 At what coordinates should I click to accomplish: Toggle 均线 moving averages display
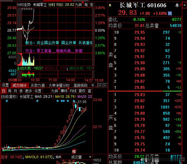coord(73,91)
